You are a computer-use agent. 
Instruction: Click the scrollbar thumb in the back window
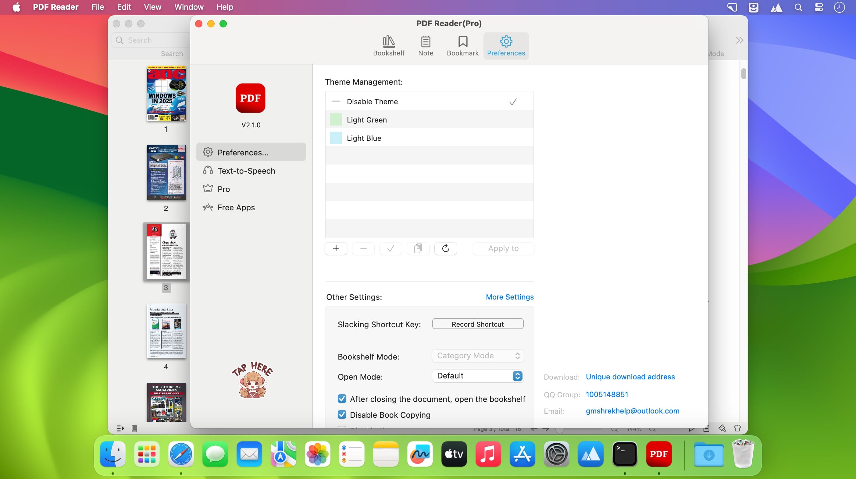click(744, 74)
